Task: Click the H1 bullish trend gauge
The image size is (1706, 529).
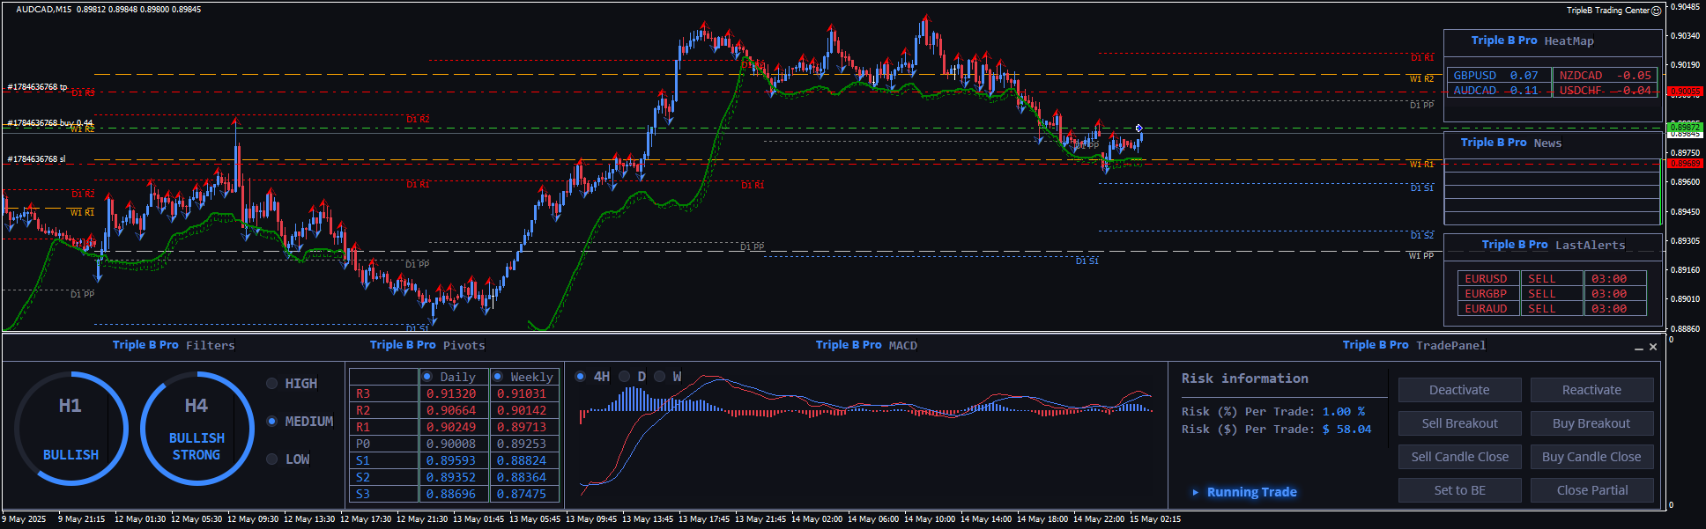Action: 70,429
